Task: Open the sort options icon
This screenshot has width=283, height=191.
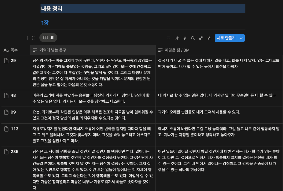Action: tap(177, 38)
